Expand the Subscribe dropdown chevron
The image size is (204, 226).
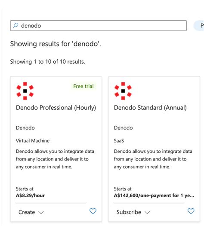coord(147,212)
